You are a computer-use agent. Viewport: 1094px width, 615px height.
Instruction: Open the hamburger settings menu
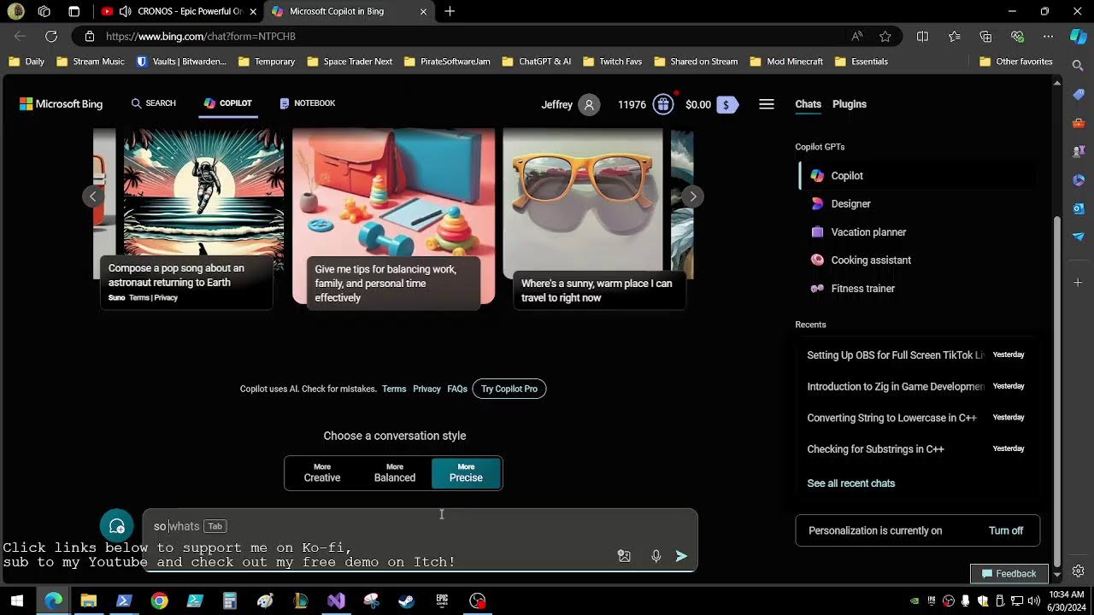[767, 104]
